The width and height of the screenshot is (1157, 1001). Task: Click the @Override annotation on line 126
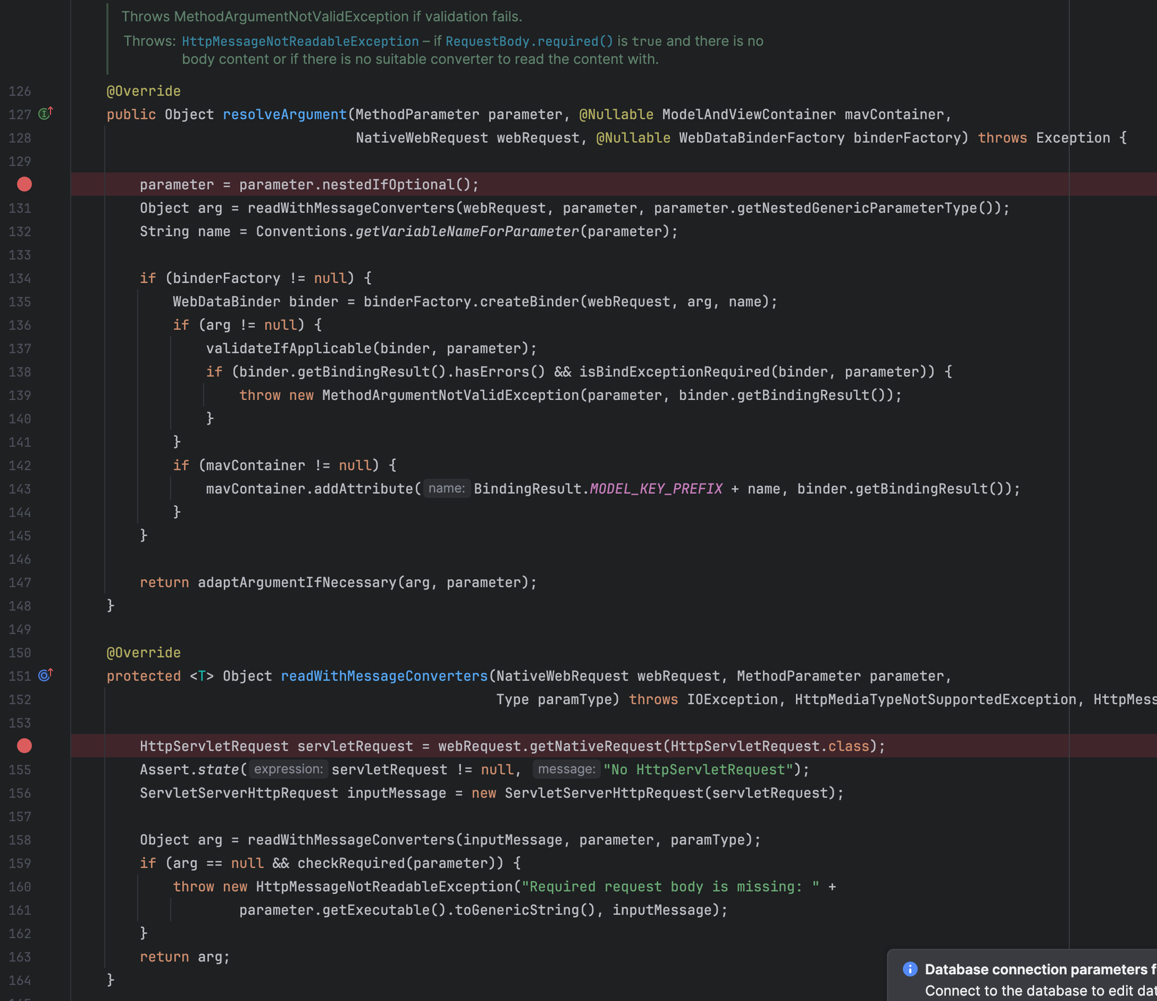click(143, 91)
